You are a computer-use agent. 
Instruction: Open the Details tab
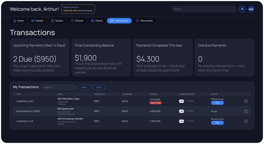click(37, 21)
